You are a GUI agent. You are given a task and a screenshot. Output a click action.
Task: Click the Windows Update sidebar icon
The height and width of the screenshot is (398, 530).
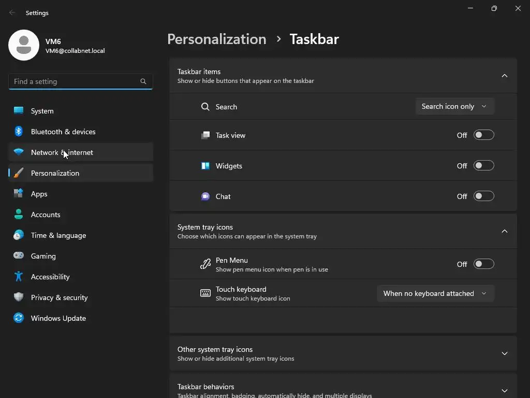pos(19,318)
